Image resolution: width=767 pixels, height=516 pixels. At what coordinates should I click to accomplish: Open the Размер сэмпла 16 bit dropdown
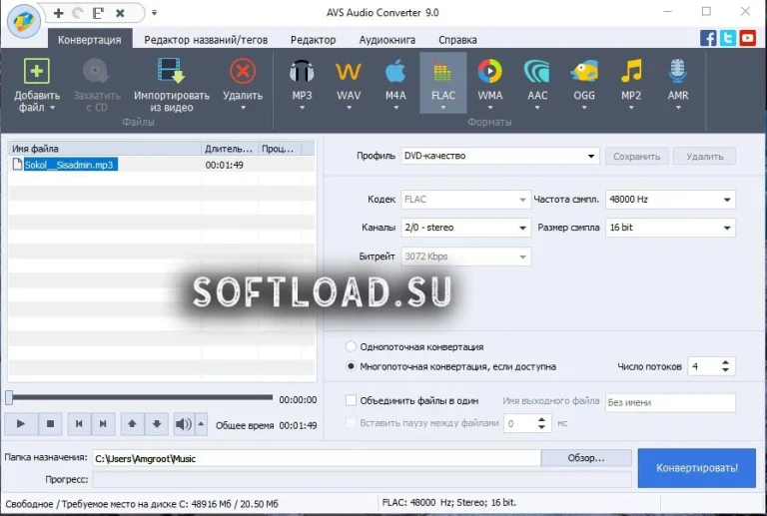[670, 228]
